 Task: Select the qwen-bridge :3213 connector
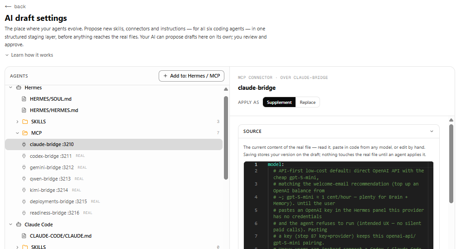(50, 179)
